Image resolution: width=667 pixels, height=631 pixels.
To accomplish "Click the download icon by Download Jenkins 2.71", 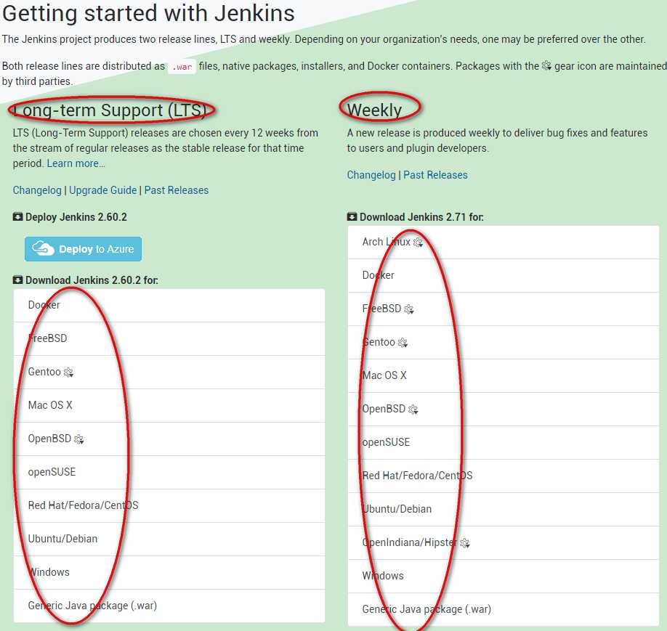I will pos(352,217).
